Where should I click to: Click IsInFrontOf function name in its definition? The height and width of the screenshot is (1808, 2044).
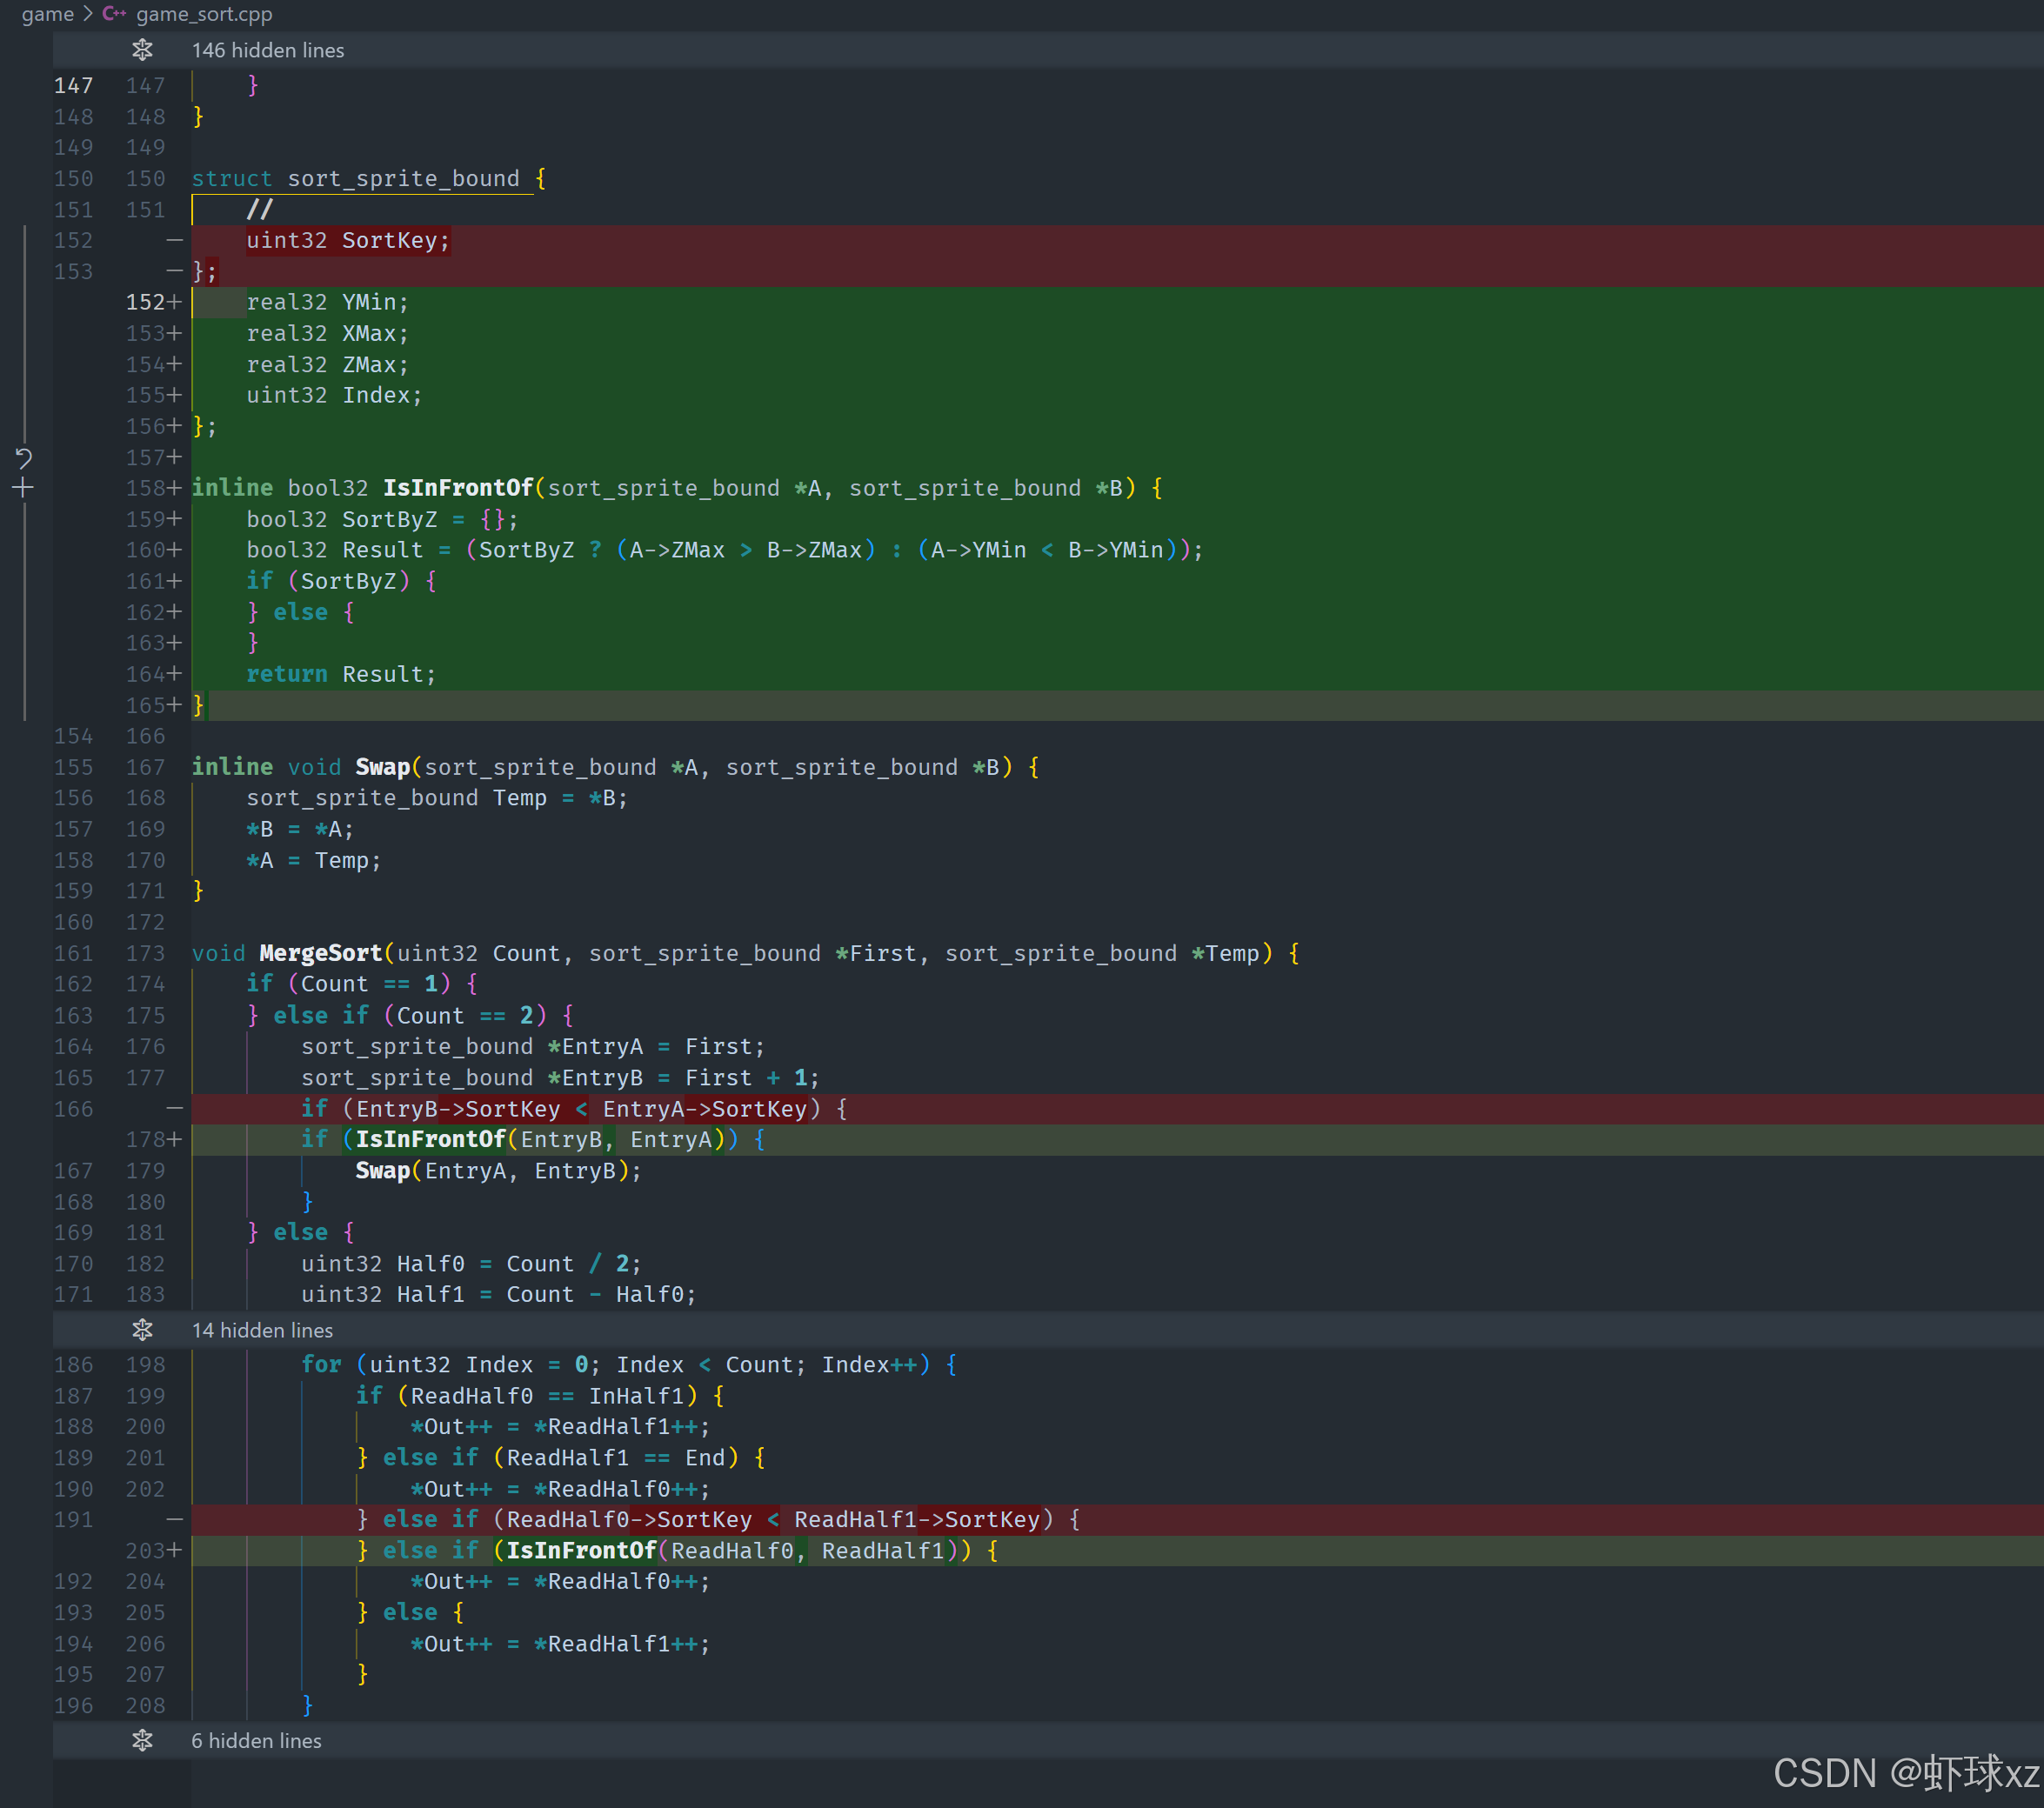click(x=458, y=488)
